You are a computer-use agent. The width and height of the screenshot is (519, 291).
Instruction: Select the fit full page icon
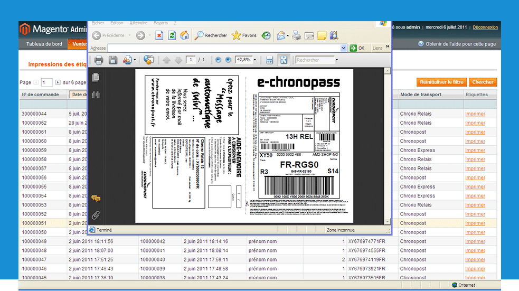click(x=284, y=60)
